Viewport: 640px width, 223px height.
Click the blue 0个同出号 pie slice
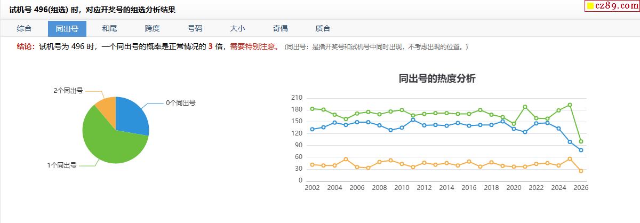pos(131,116)
